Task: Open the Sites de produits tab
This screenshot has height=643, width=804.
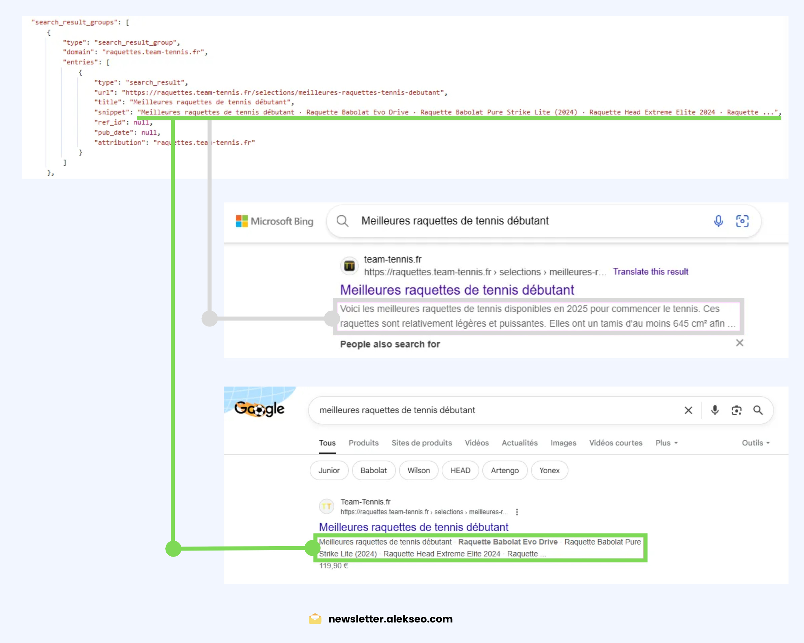Action: [x=422, y=443]
